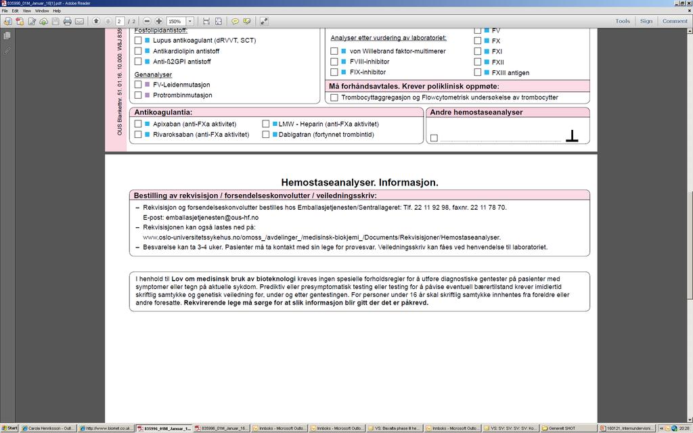Click the vertical scrollbar thumb

point(690,245)
